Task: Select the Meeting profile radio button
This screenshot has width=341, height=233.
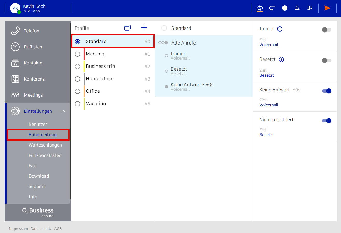Action: [x=78, y=54]
